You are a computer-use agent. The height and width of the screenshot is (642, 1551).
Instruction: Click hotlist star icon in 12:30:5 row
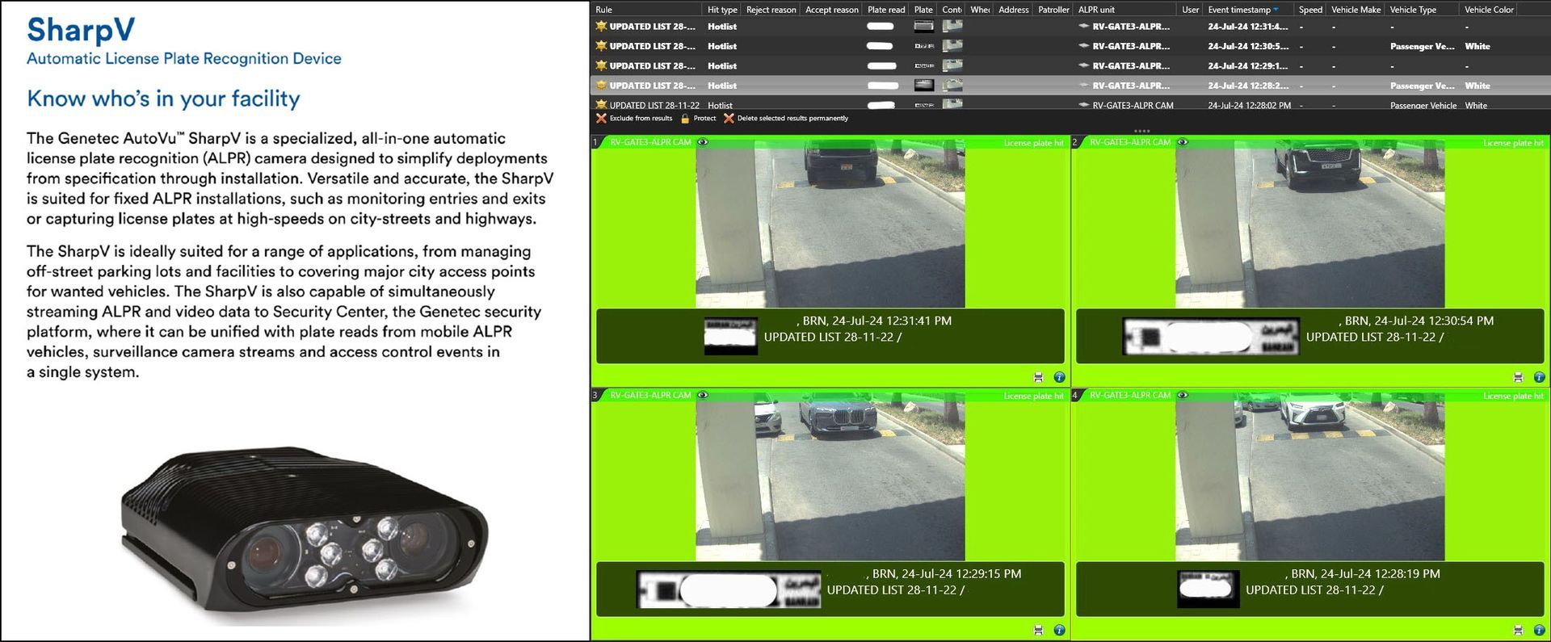(x=601, y=46)
